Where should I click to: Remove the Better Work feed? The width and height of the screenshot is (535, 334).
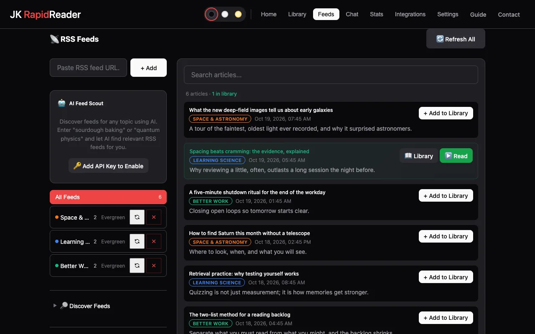(154, 266)
